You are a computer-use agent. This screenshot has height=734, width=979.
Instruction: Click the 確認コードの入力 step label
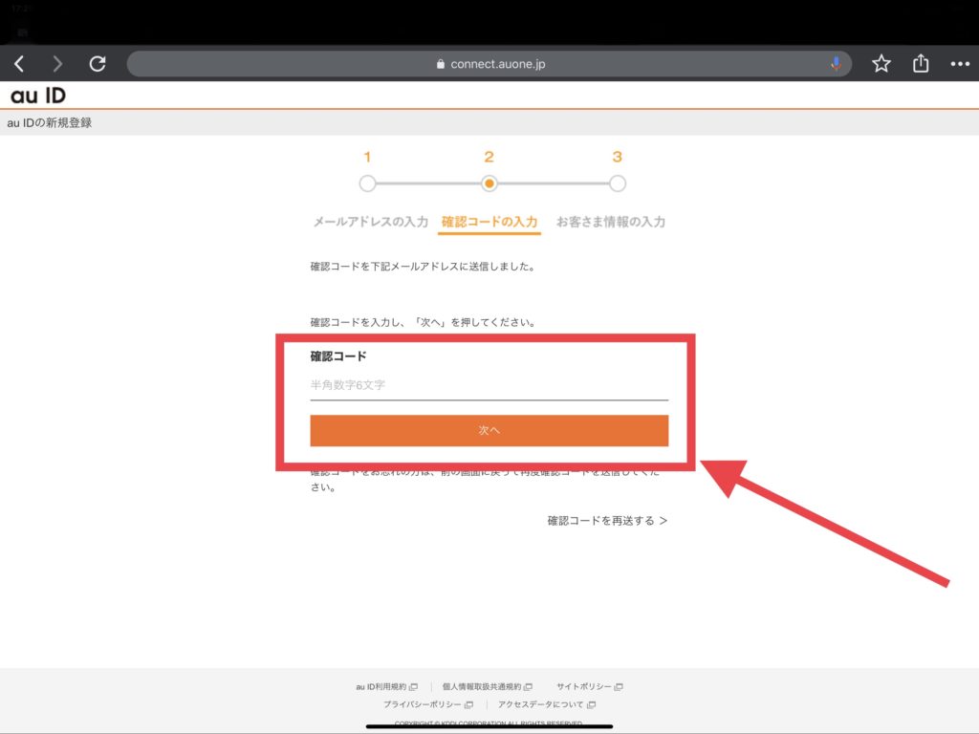pyautogui.click(x=489, y=222)
